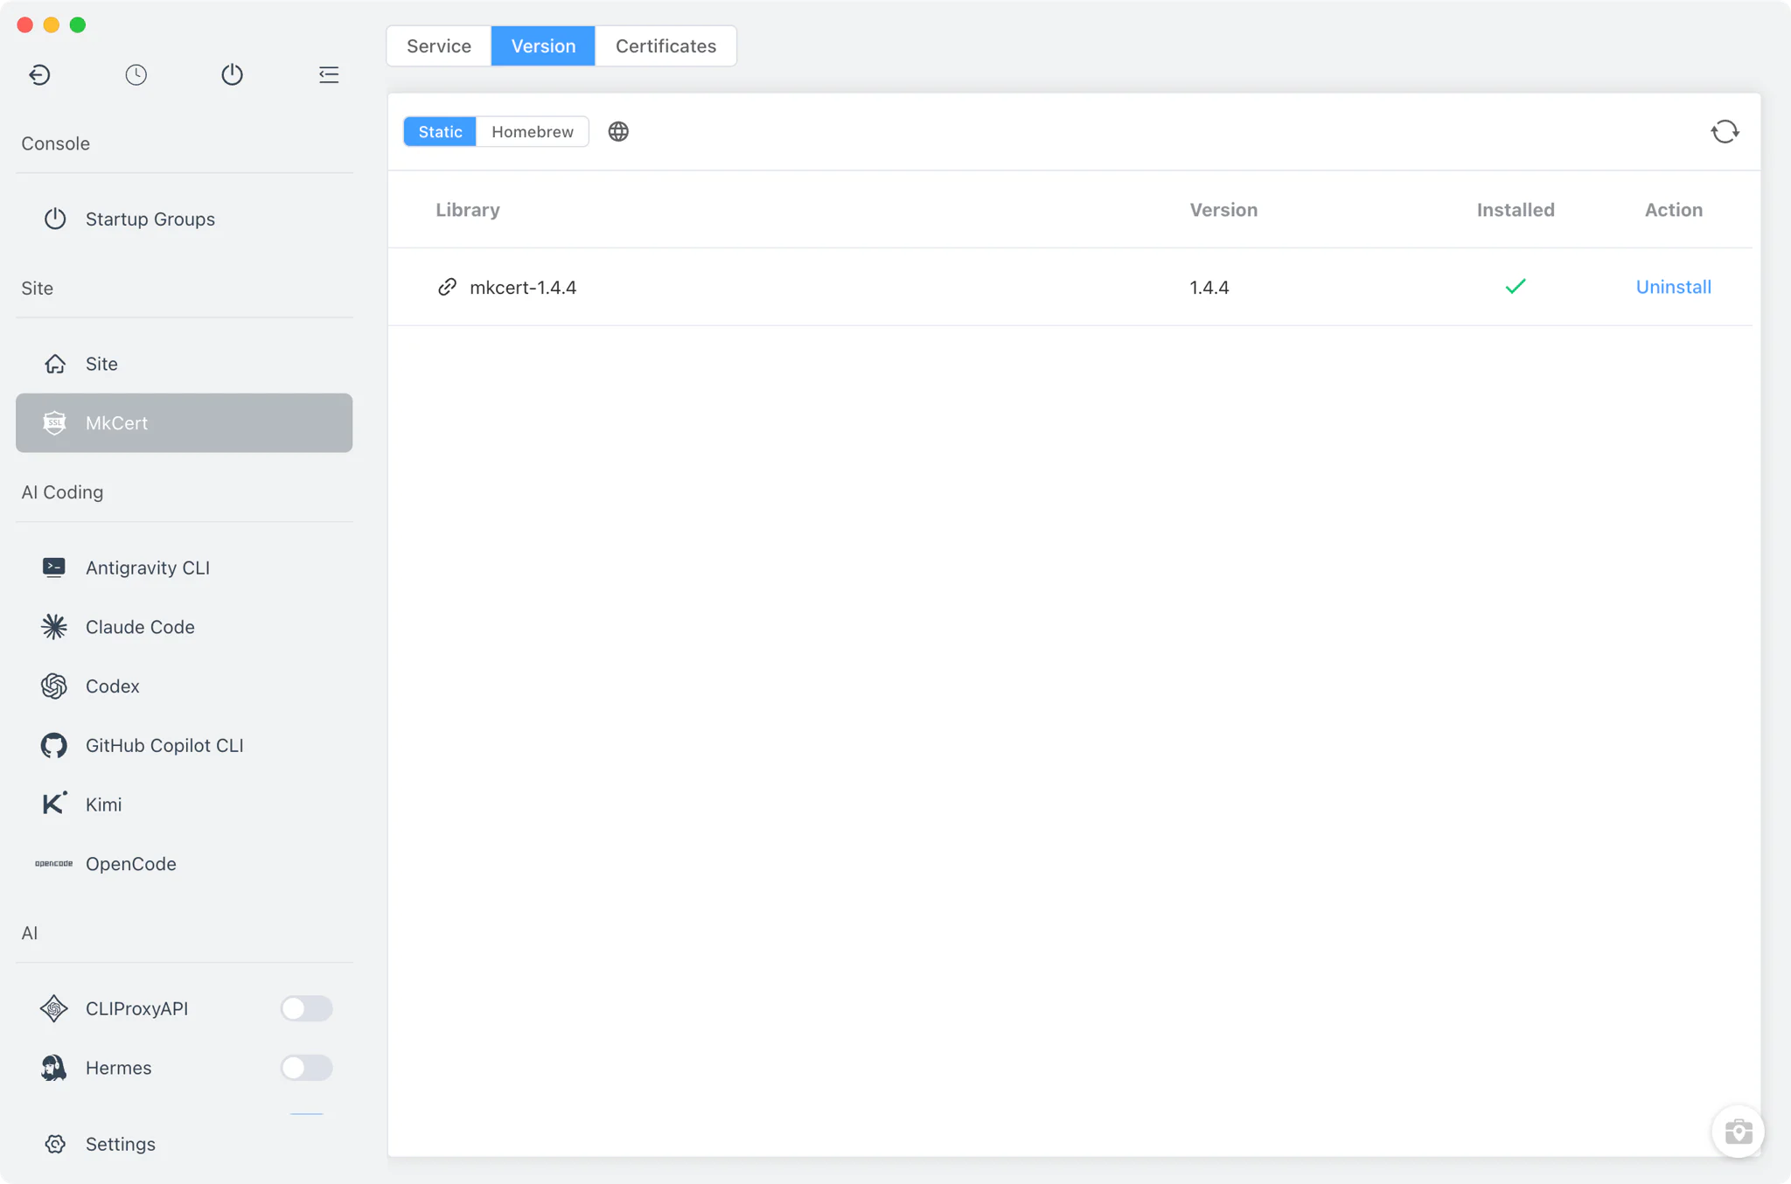
Task: Open Settings in sidebar
Action: click(x=184, y=1144)
